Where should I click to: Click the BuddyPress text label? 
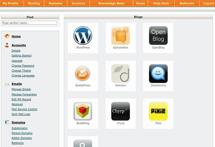point(83,85)
